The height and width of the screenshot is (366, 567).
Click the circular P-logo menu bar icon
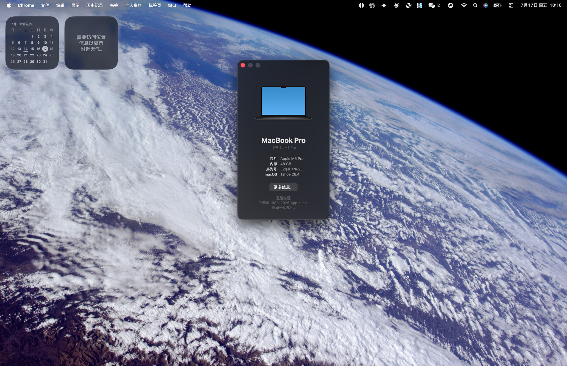pos(450,5)
